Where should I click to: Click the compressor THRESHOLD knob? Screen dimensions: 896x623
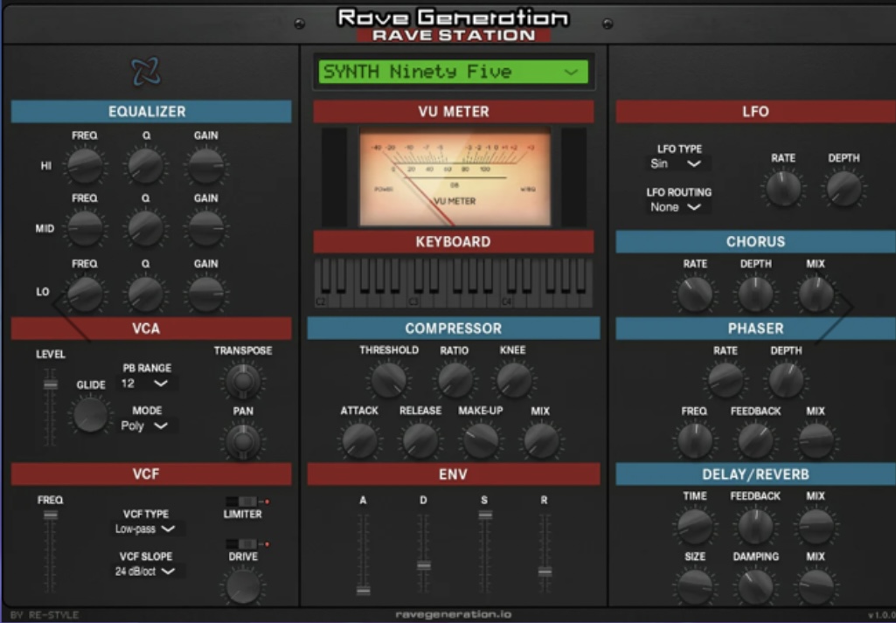(389, 380)
